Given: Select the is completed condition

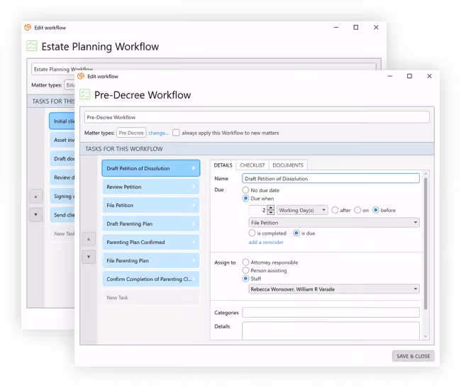Looking at the screenshot, I should click(252, 233).
